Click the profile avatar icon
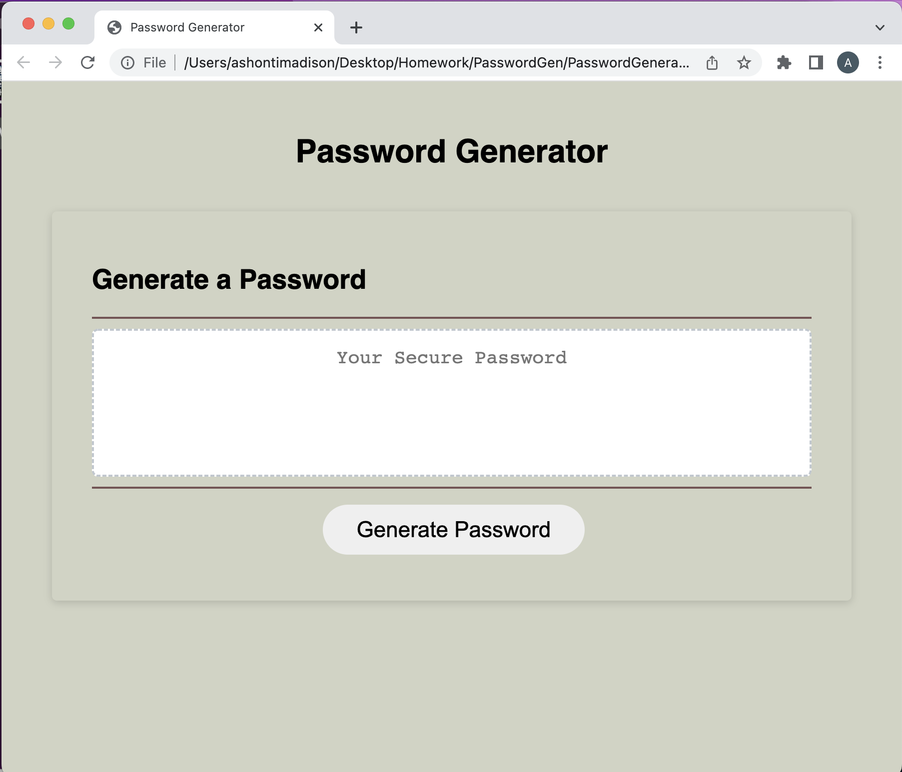Viewport: 902px width, 772px height. coord(848,62)
